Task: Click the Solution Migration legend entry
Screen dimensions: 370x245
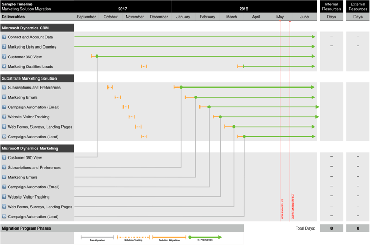Action: click(x=169, y=238)
